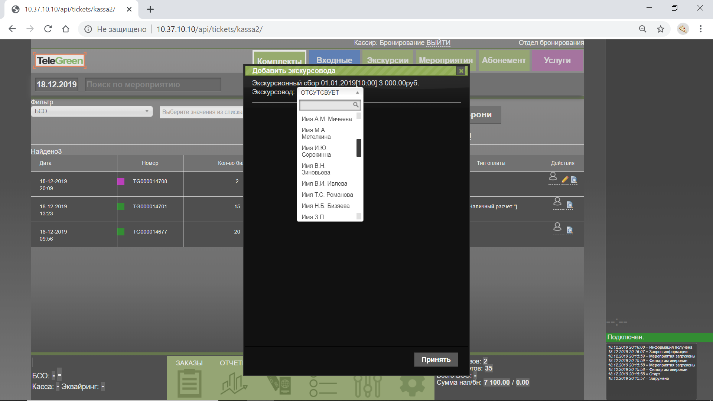The image size is (713, 401).
Task: Bookmark the page with the star icon
Action: point(660,29)
